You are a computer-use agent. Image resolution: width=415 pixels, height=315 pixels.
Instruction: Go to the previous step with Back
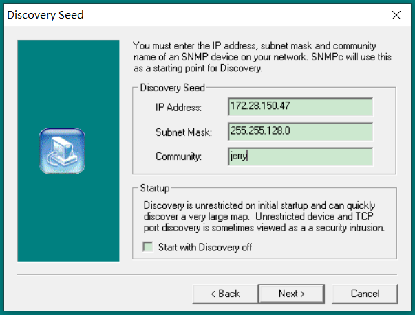pyautogui.click(x=224, y=294)
